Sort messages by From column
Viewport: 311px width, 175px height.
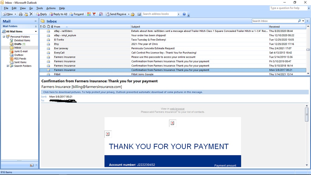(92, 26)
